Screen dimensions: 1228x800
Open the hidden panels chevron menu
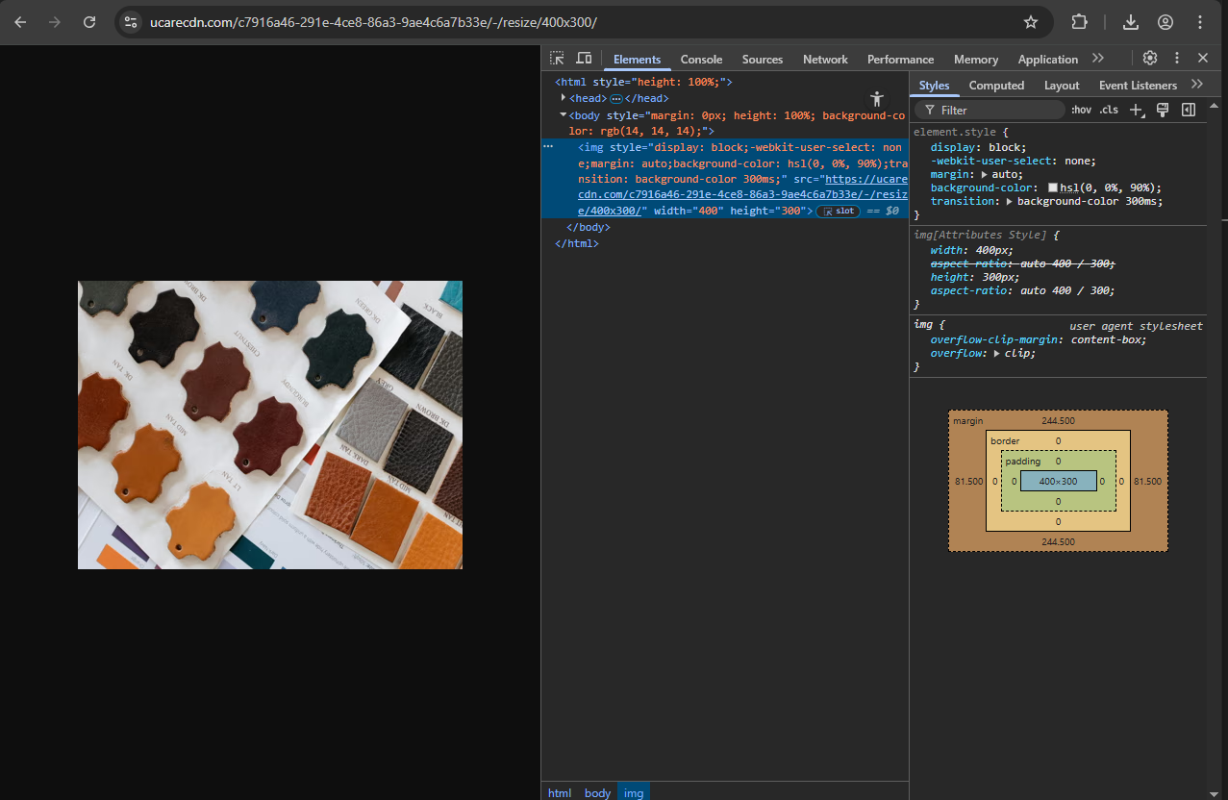point(1099,58)
